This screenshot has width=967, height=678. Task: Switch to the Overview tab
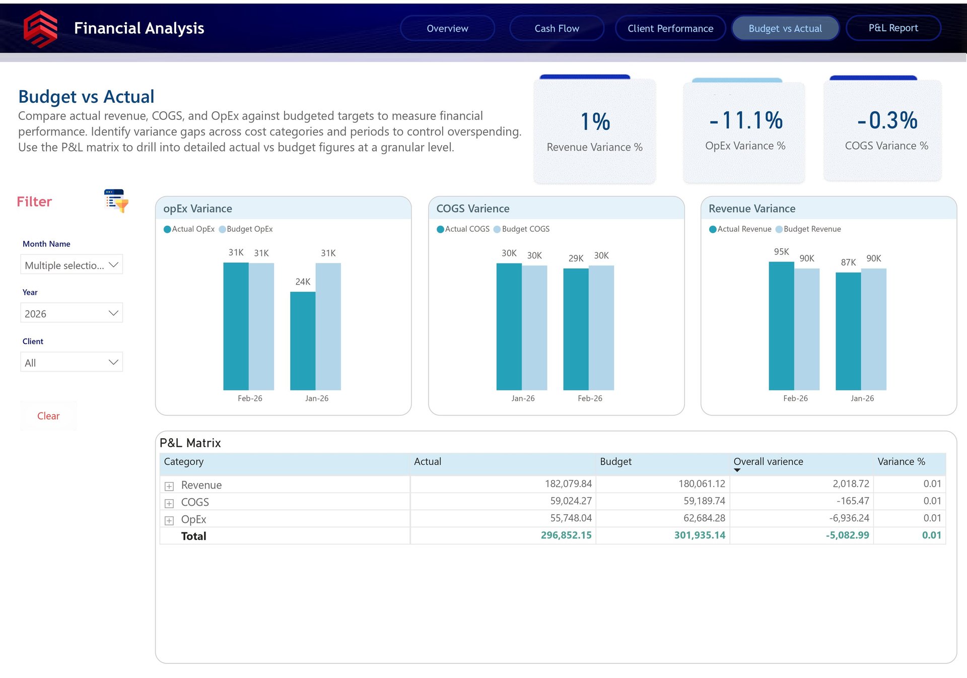click(x=447, y=28)
